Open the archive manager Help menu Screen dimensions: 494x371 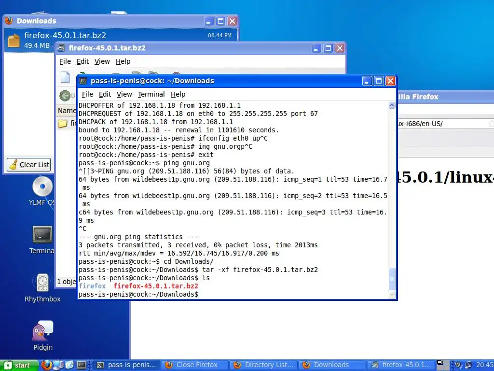click(x=123, y=61)
